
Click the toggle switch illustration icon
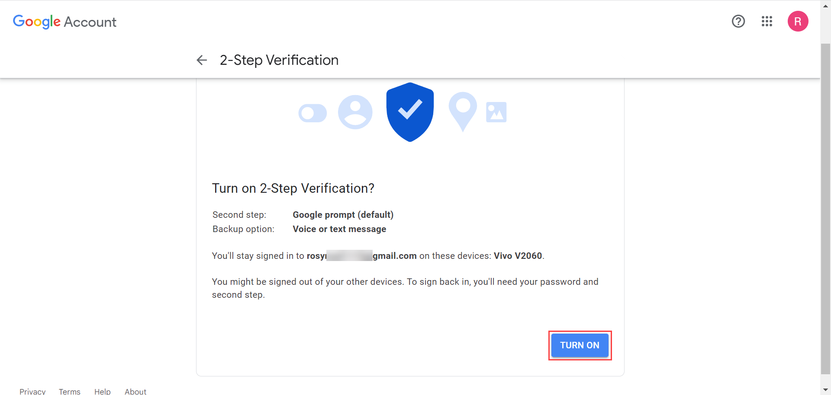pyautogui.click(x=312, y=112)
